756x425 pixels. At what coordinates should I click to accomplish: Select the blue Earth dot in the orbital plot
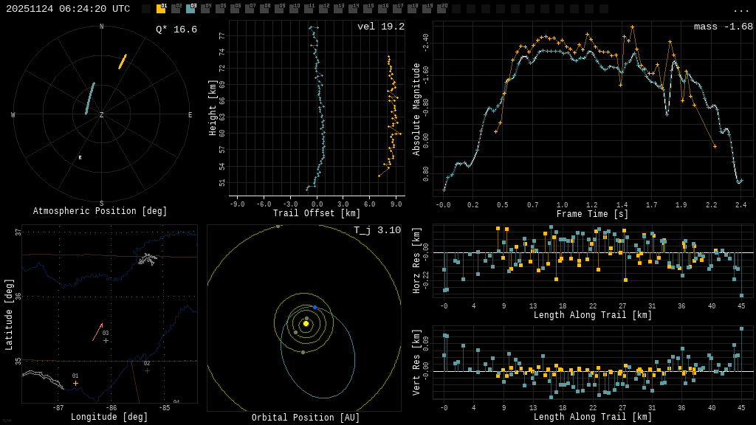pos(315,307)
